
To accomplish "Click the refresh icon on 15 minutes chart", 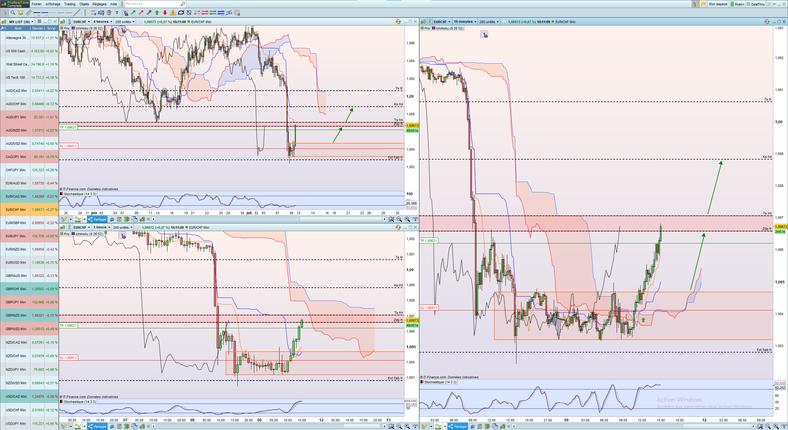I will [767, 22].
